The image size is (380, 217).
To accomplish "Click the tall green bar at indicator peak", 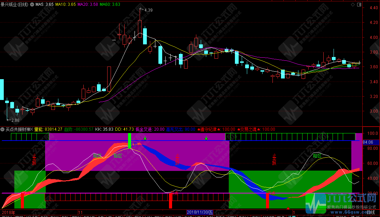I will (130, 141).
